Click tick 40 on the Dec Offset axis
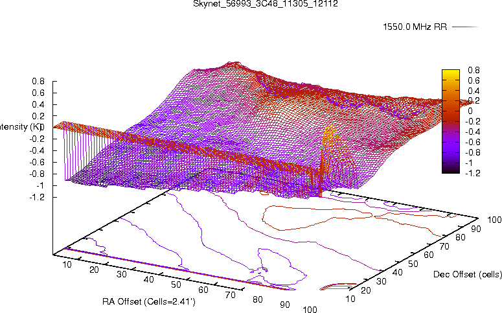 point(397,272)
